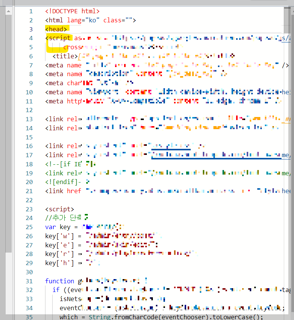Click 'var key' declaration
The width and height of the screenshot is (294, 320).
58,227
